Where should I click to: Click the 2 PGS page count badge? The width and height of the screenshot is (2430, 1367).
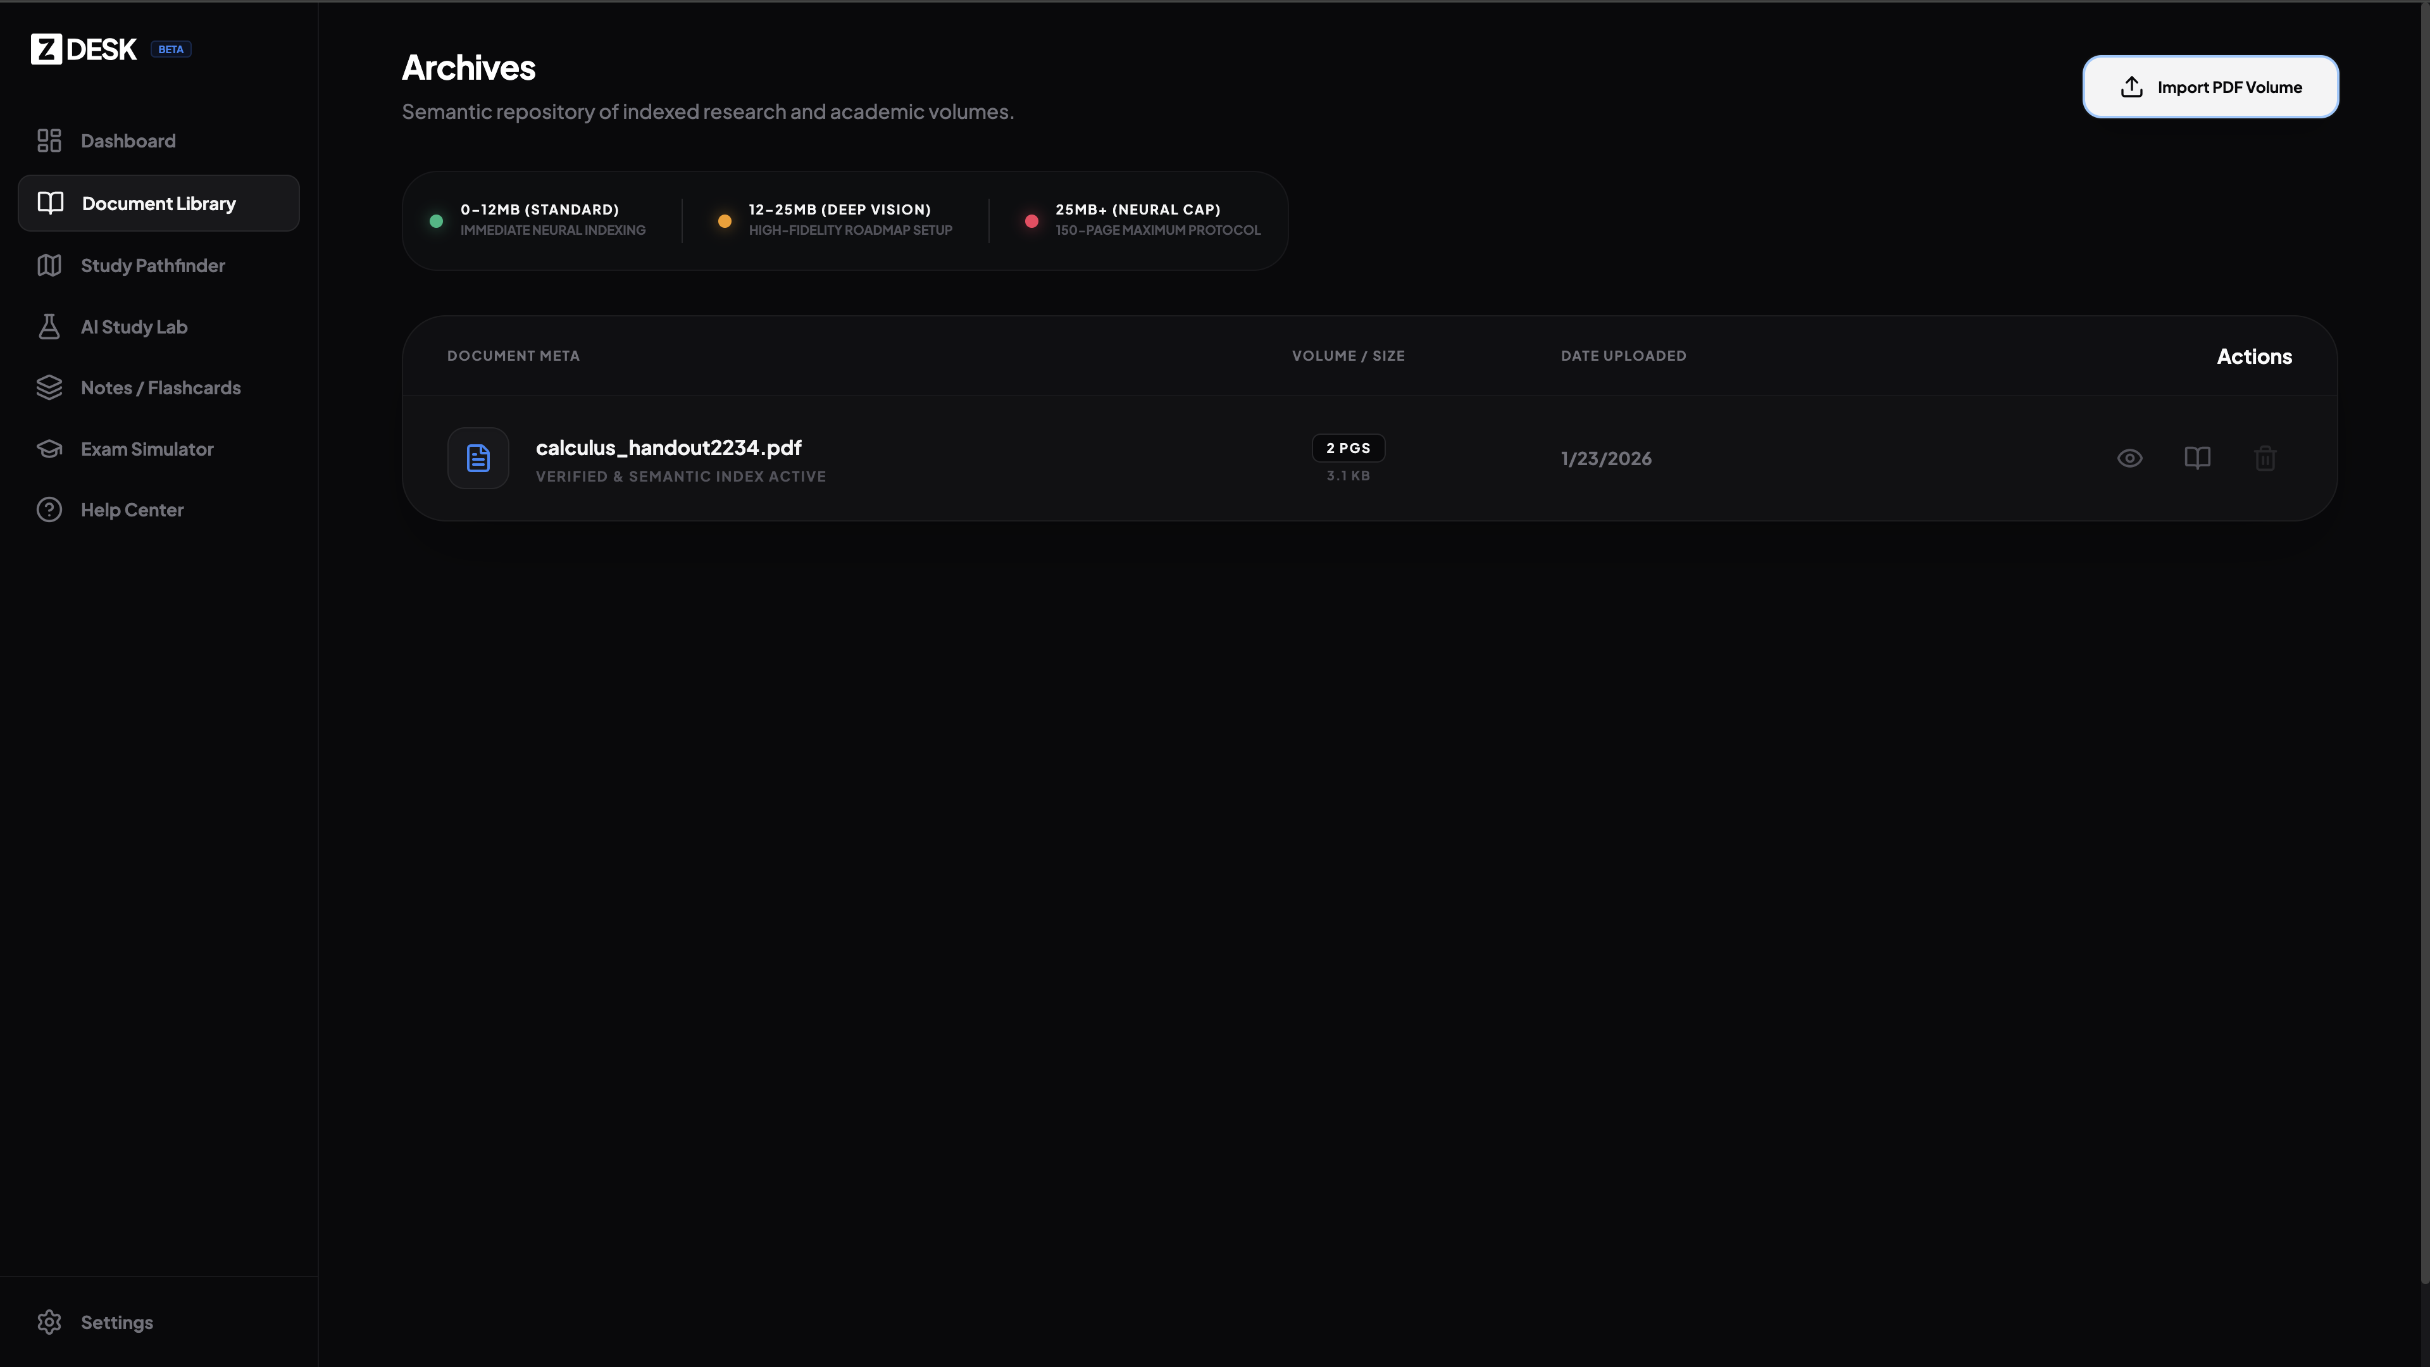(1347, 448)
